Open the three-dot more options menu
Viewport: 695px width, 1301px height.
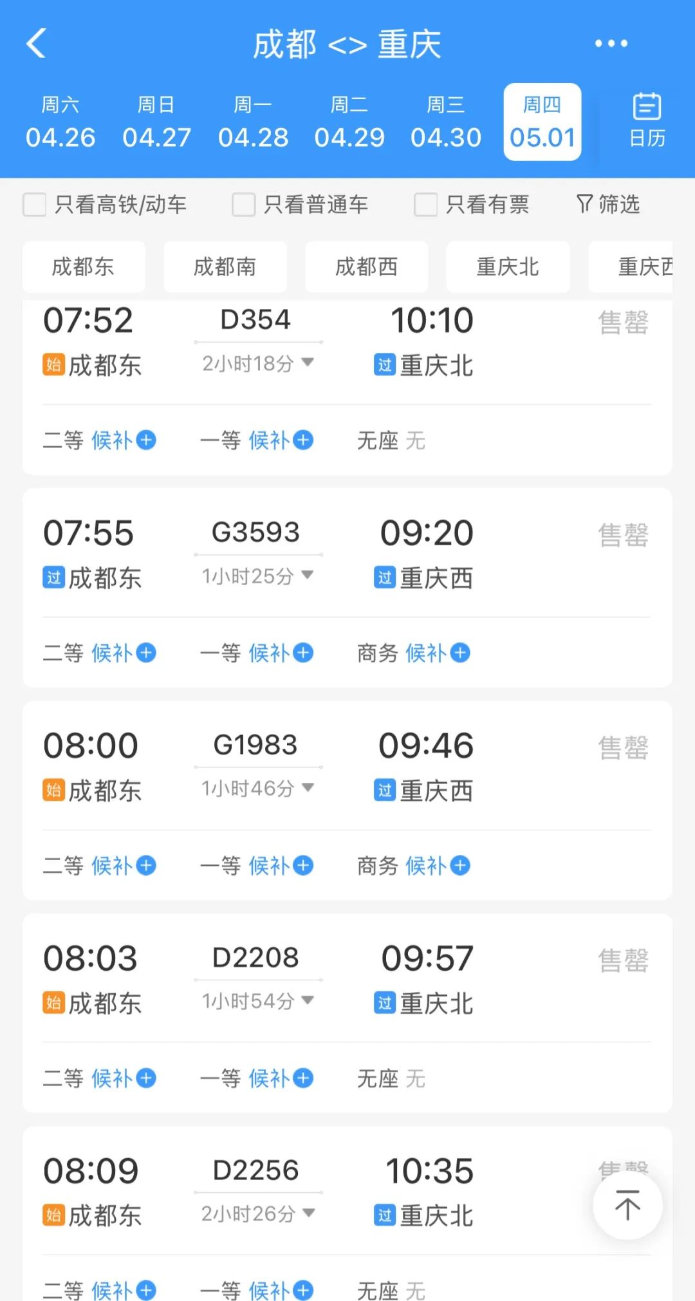coord(611,44)
